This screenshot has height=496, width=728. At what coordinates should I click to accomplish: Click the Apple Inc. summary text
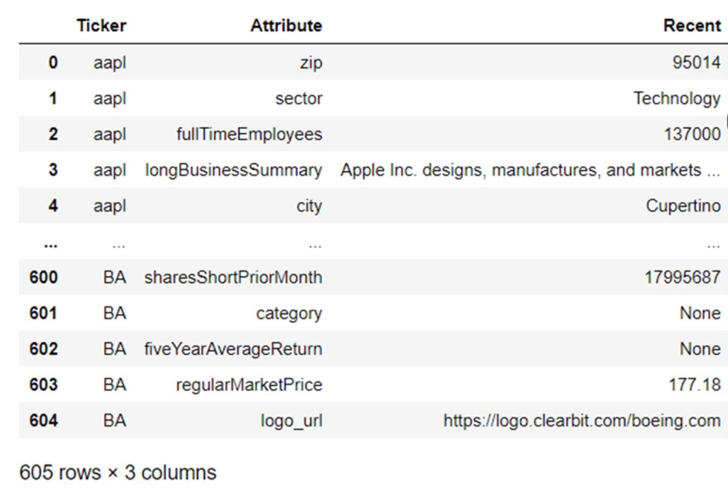[x=530, y=170]
